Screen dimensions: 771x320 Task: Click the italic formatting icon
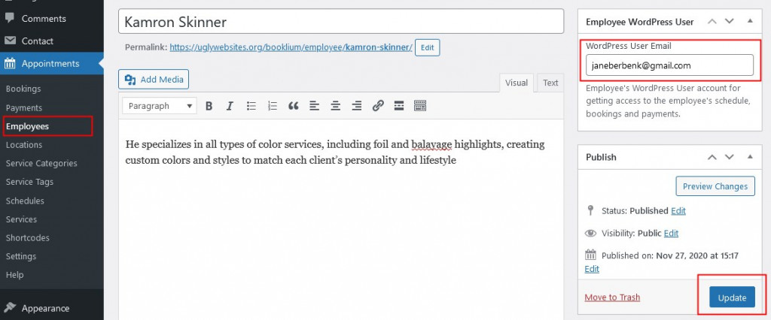230,106
